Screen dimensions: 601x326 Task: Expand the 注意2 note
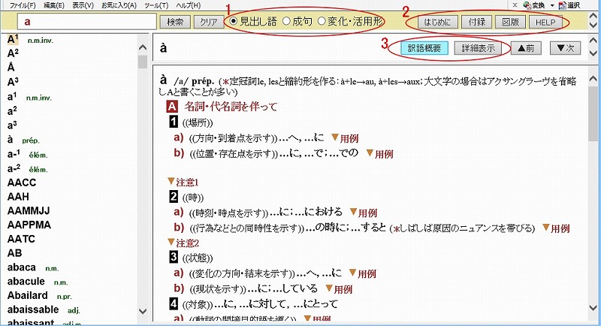click(x=183, y=243)
